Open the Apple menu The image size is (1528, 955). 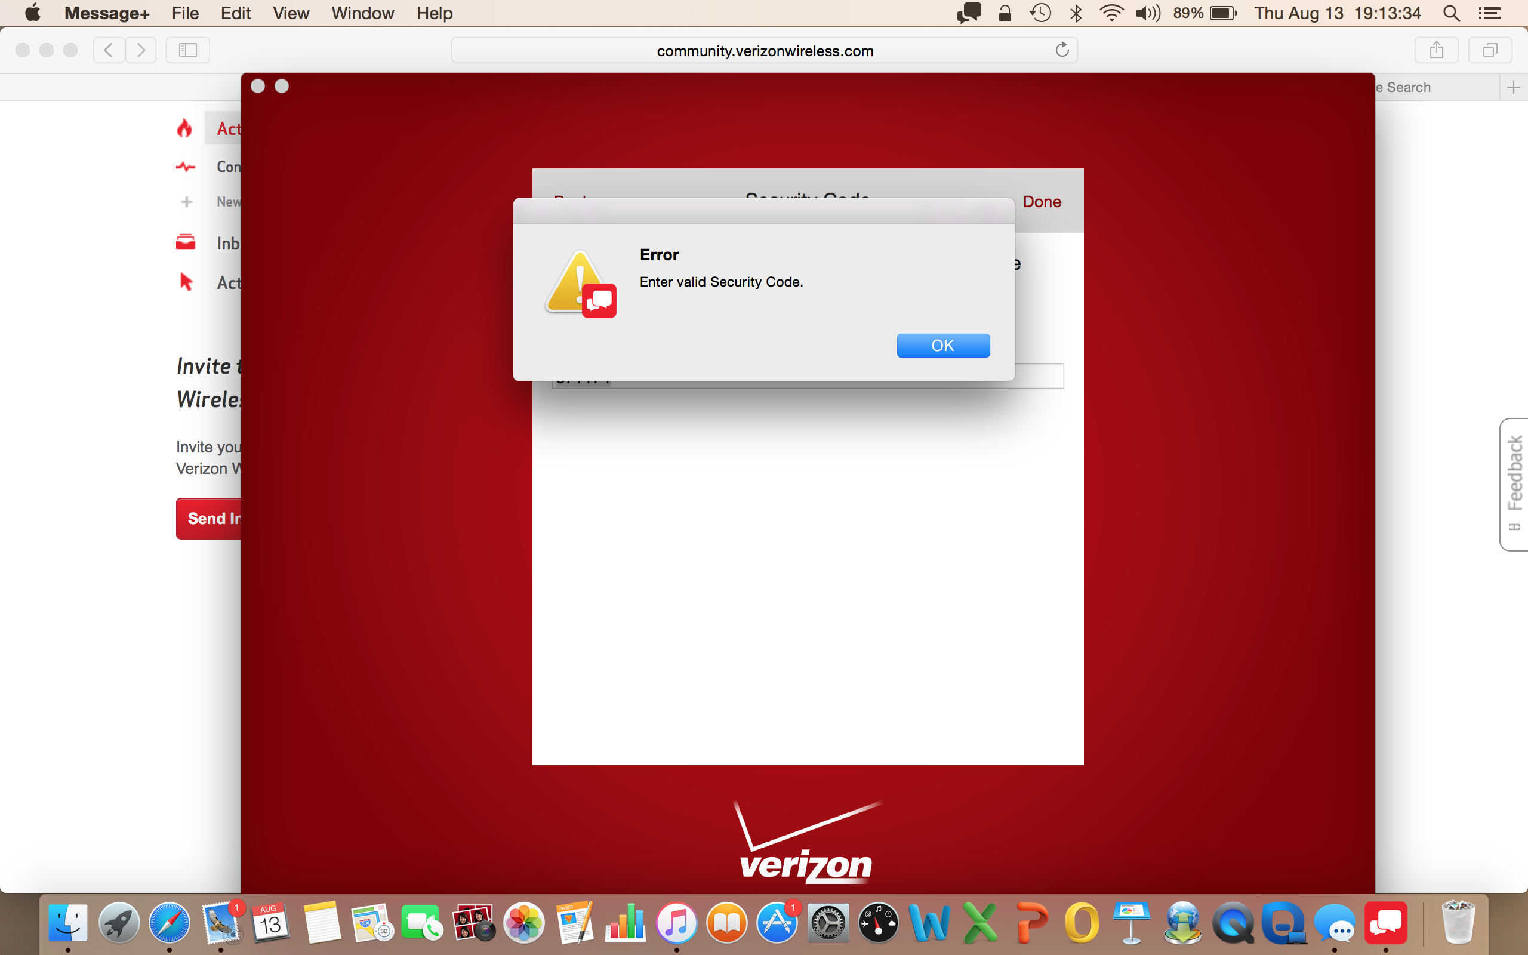(x=32, y=13)
